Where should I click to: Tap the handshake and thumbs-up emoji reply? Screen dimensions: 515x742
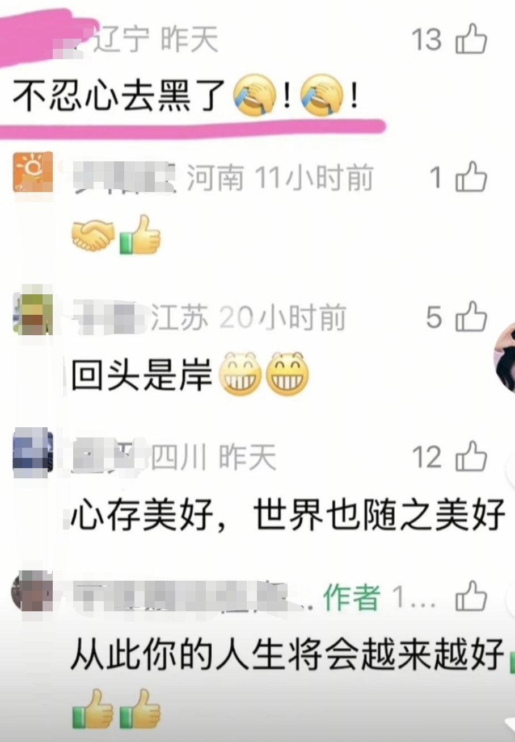(x=116, y=234)
